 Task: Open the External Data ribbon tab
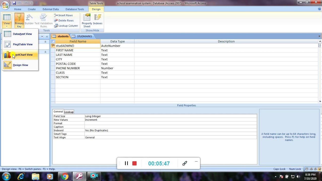[51, 9]
